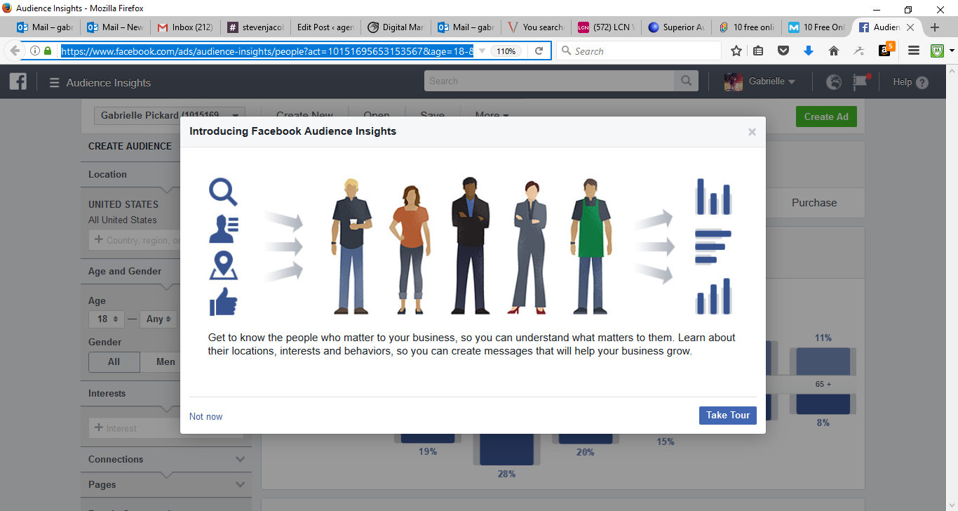
Task: Click the Facebook search magnifier button
Action: pos(686,81)
